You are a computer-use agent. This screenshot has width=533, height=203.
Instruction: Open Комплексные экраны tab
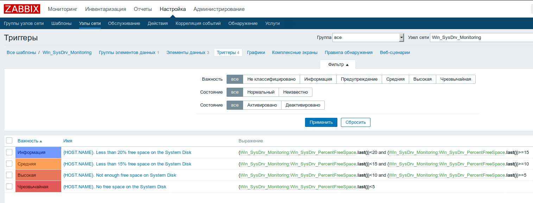pos(295,53)
